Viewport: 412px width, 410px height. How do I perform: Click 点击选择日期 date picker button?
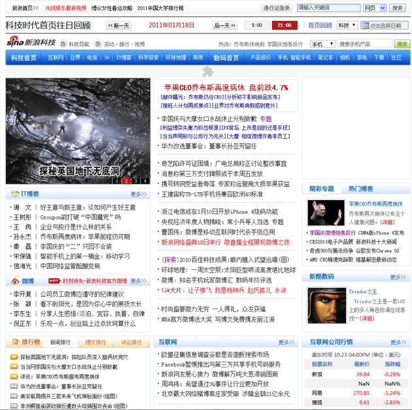(x=385, y=26)
